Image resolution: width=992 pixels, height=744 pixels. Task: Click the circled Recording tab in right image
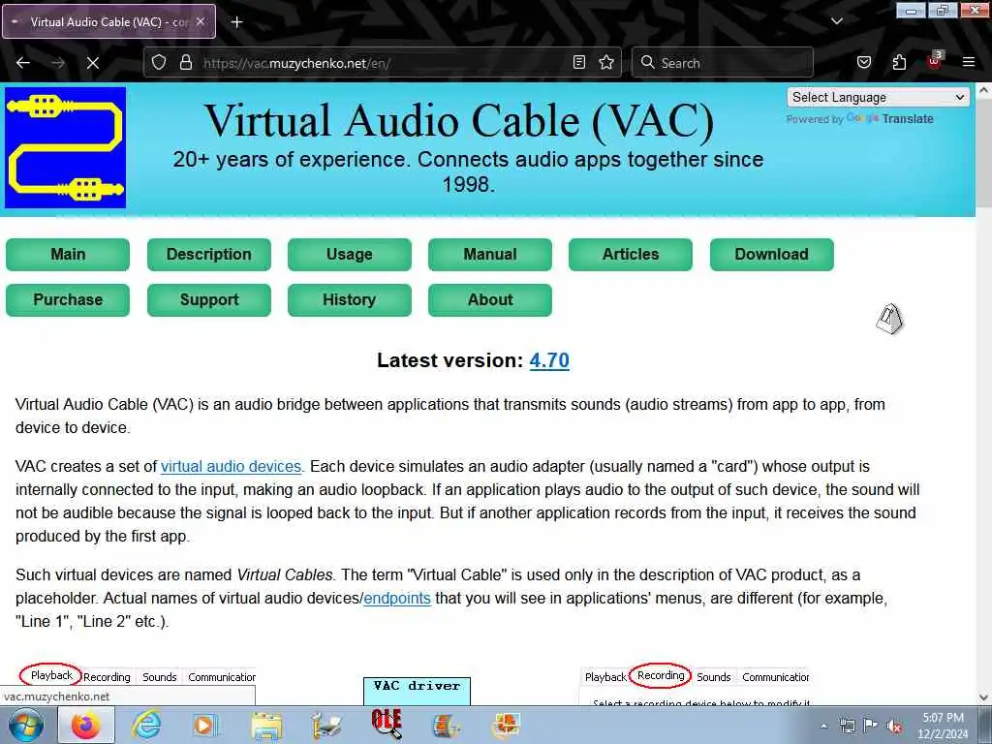coord(661,675)
